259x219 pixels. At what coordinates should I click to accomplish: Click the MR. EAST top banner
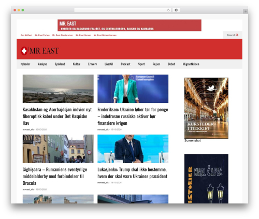[129, 25]
